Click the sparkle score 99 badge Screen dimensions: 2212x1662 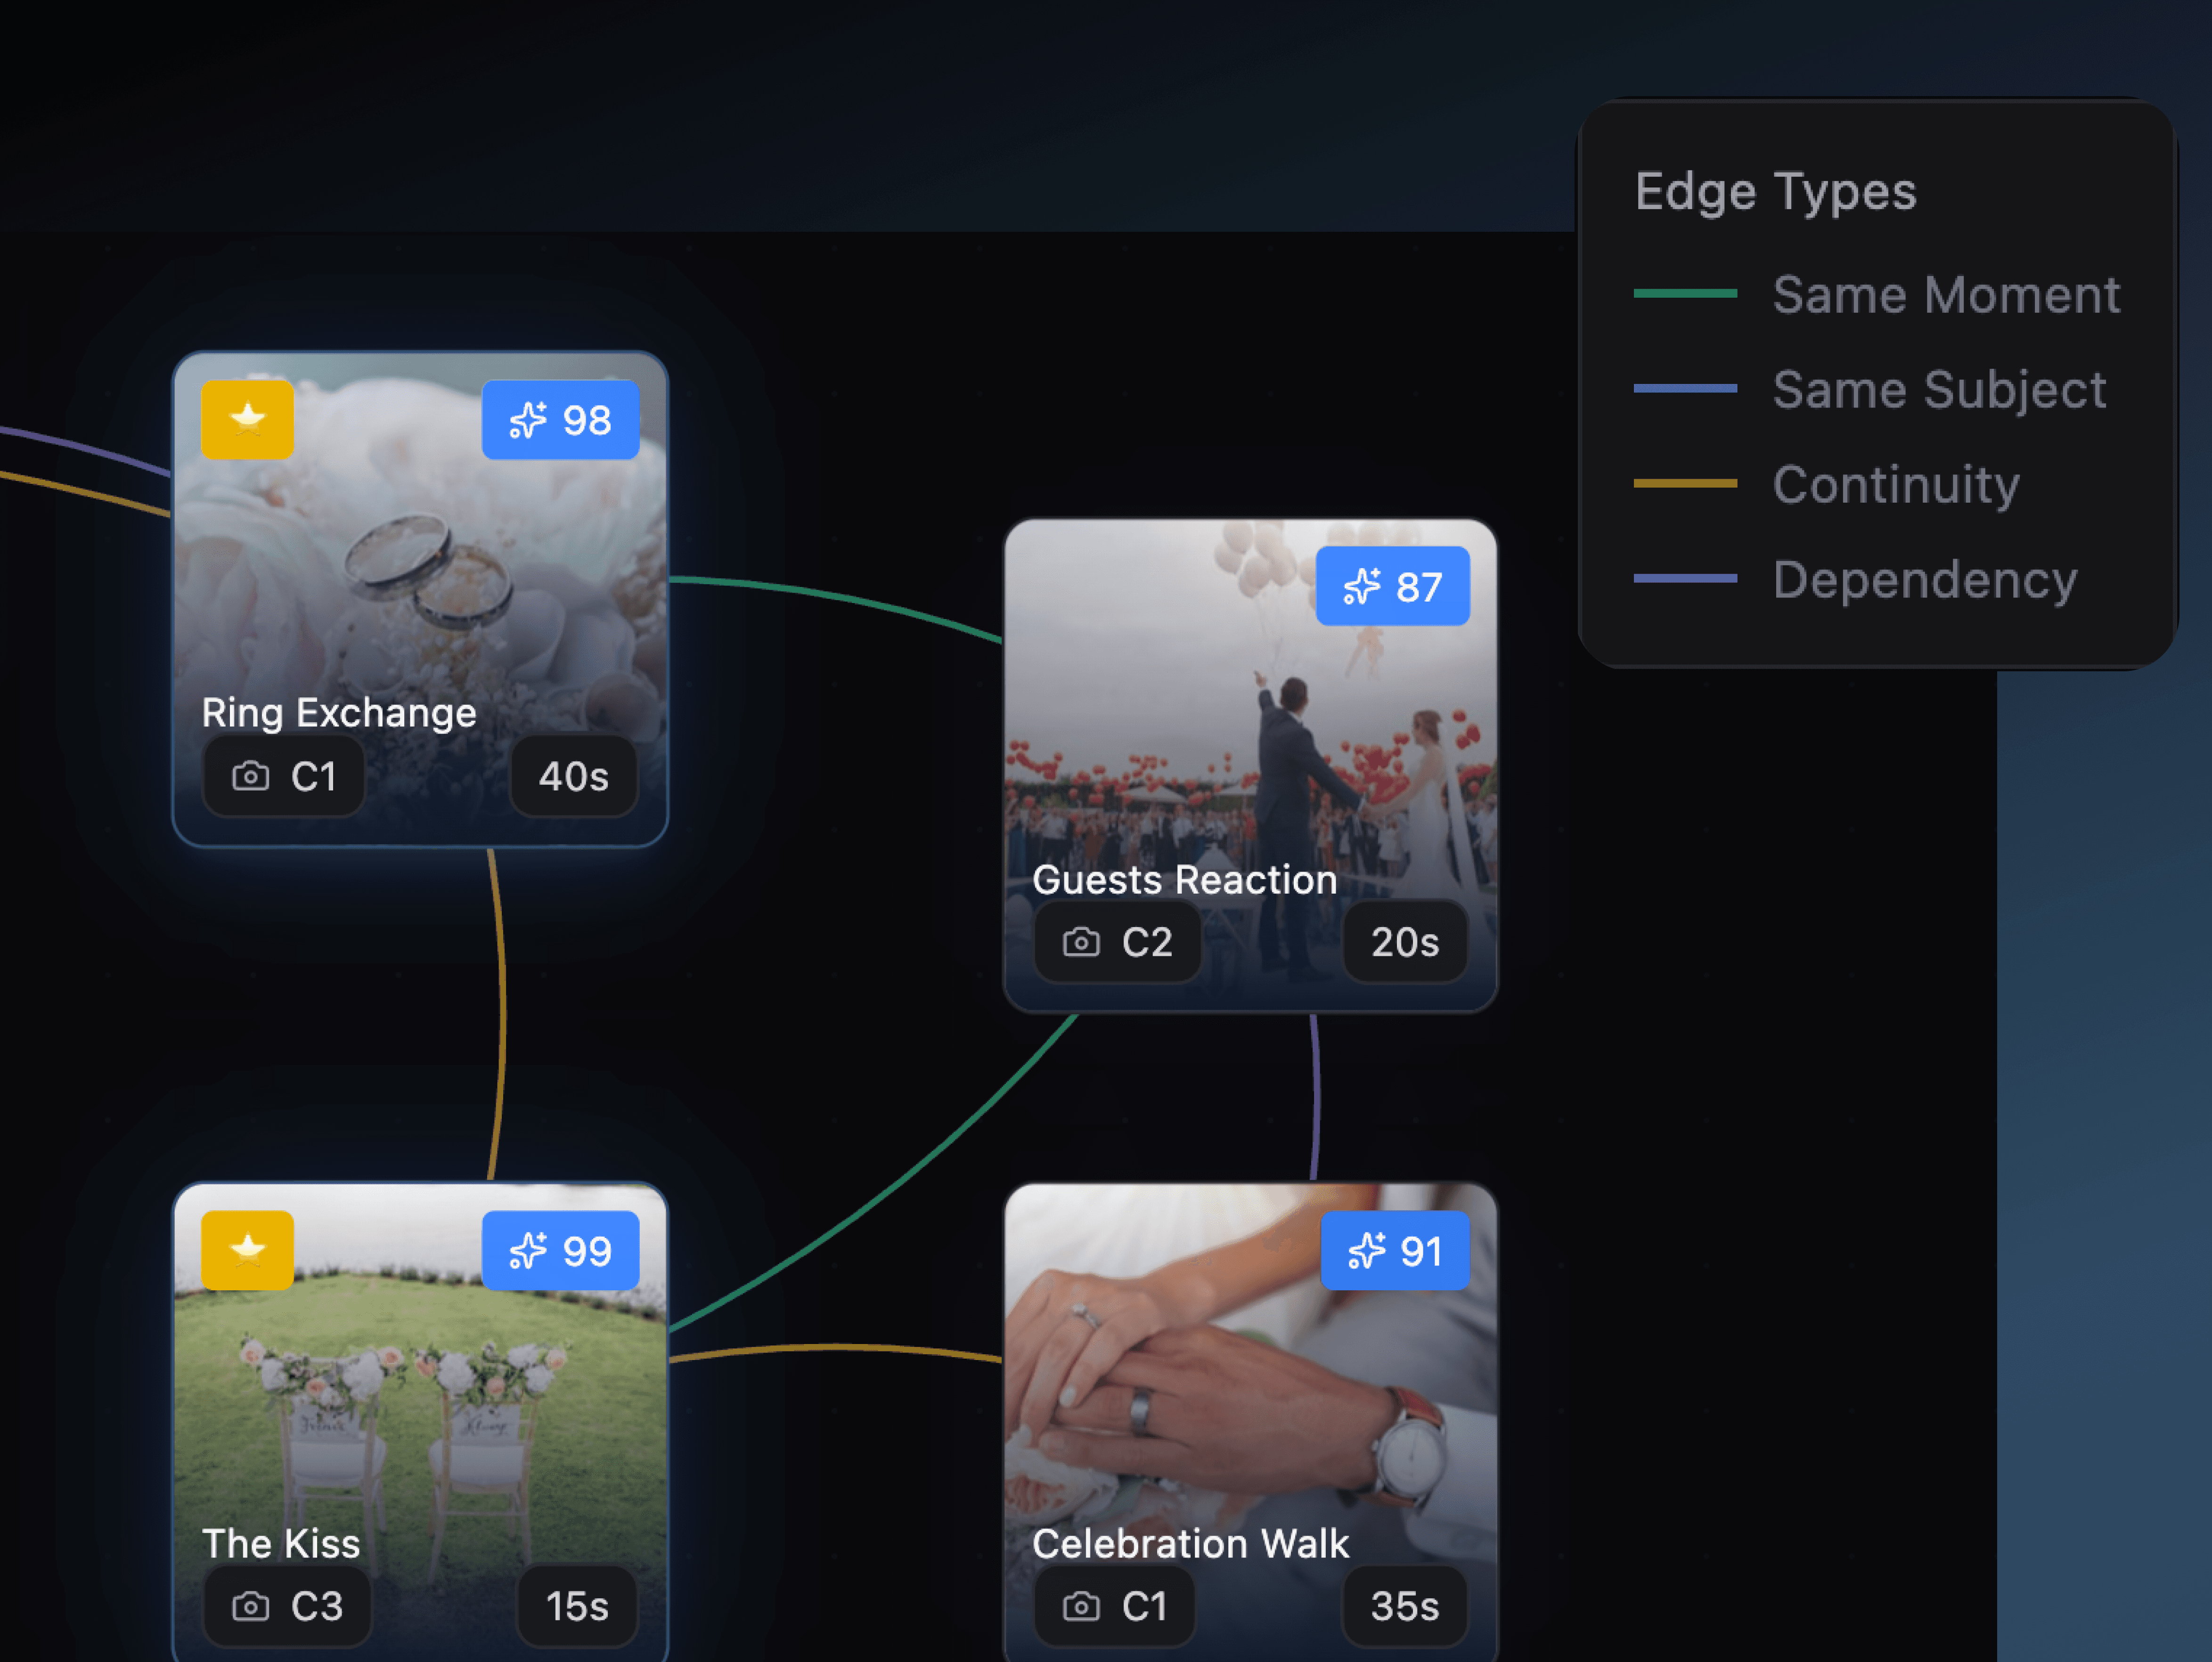[560, 1251]
